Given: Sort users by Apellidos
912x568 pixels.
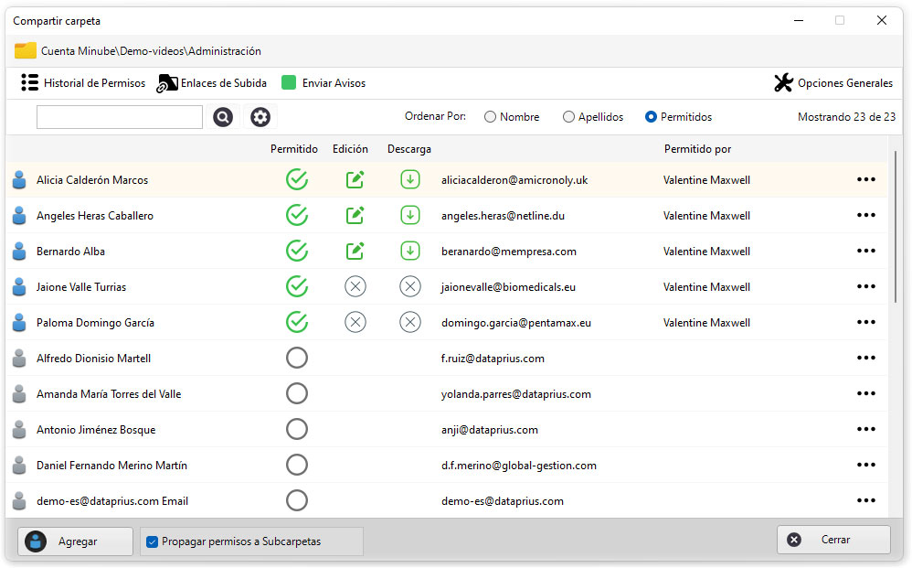Looking at the screenshot, I should [x=568, y=117].
